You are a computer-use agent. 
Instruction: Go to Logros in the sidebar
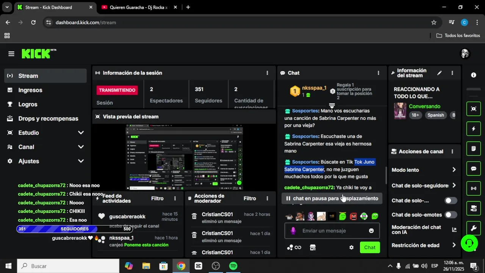tap(45, 104)
